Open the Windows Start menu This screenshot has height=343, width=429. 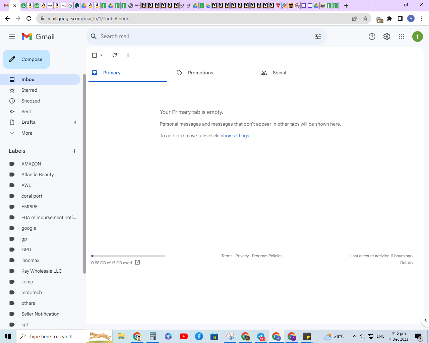coord(8,336)
